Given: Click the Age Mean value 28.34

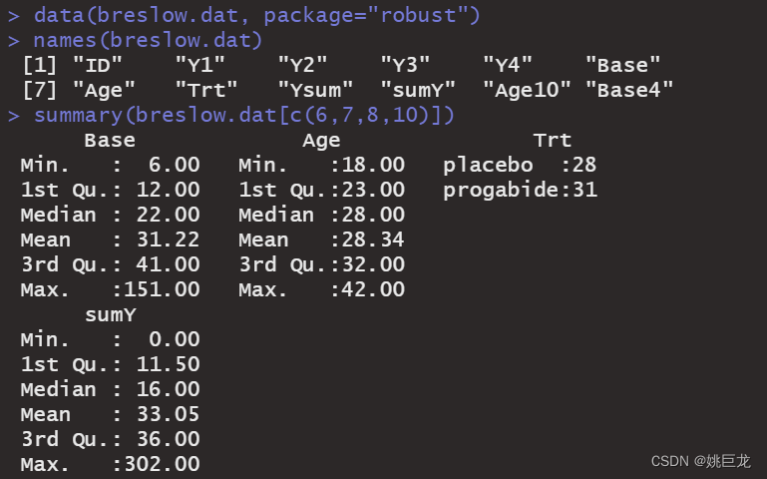Looking at the screenshot, I should [x=373, y=239].
